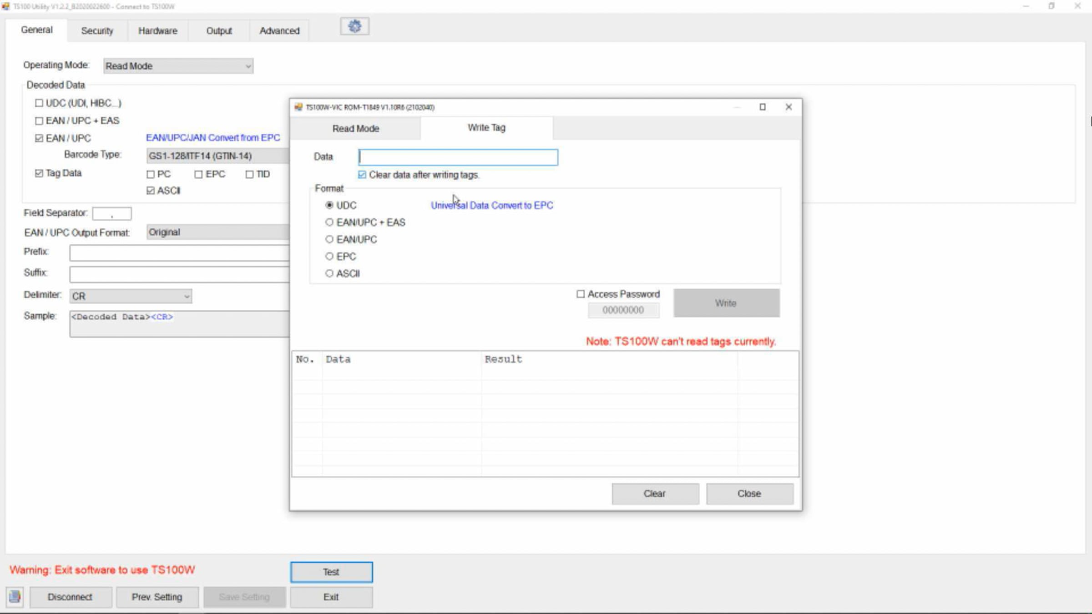Click the small device icon beside Disconnect
1092x614 pixels.
(x=15, y=597)
